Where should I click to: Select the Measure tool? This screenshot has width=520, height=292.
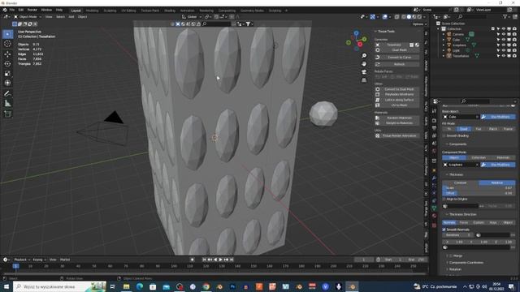coord(7,104)
